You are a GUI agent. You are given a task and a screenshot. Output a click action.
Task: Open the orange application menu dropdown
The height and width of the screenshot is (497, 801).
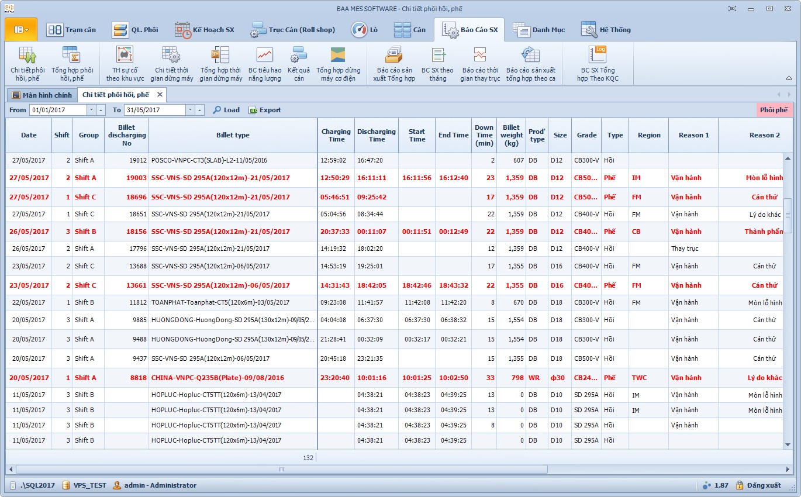[x=21, y=29]
